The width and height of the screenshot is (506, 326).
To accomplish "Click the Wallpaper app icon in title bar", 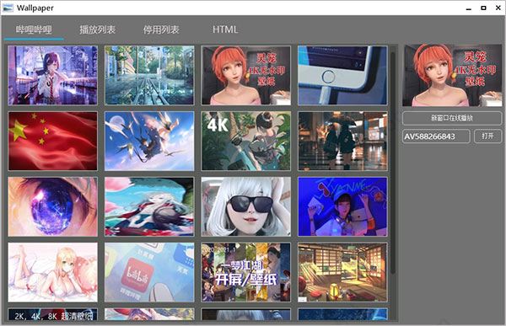I will pos(8,8).
